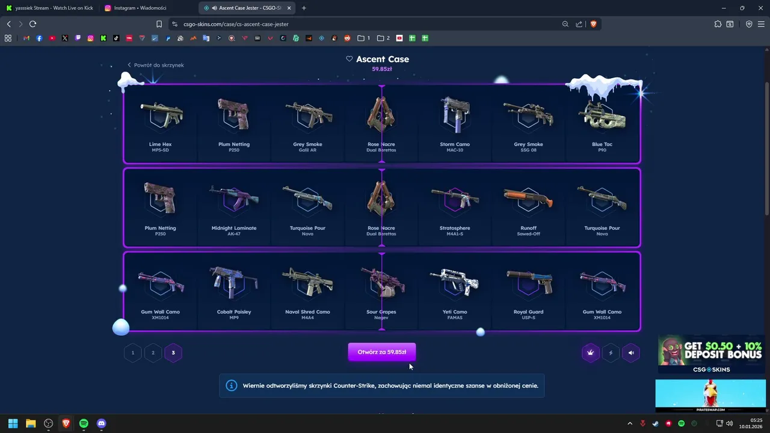Expand bookmark folder 2
The width and height of the screenshot is (770, 433).
[x=383, y=38]
